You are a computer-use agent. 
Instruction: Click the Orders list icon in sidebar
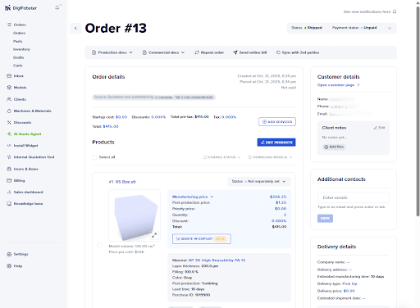tap(9, 25)
